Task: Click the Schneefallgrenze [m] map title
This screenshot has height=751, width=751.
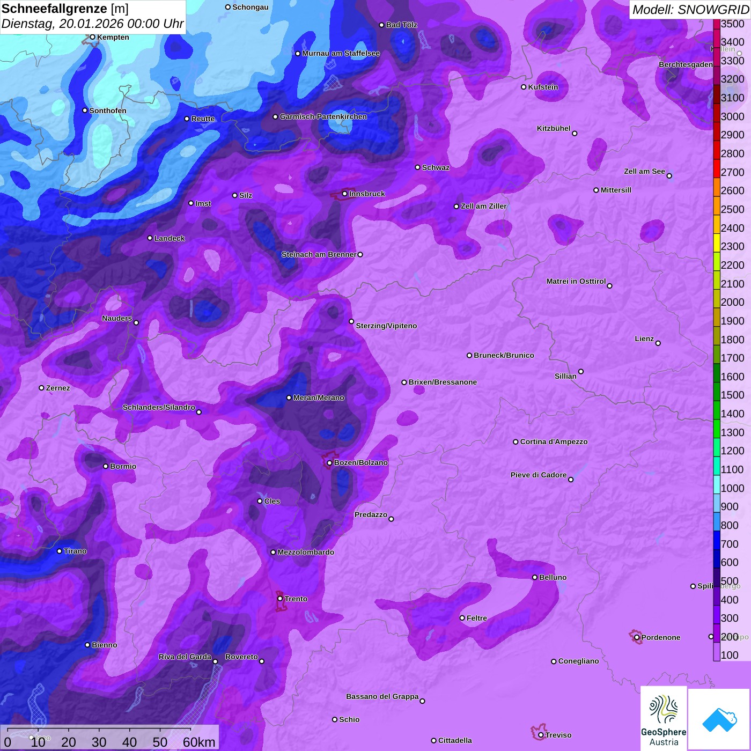Action: point(65,9)
